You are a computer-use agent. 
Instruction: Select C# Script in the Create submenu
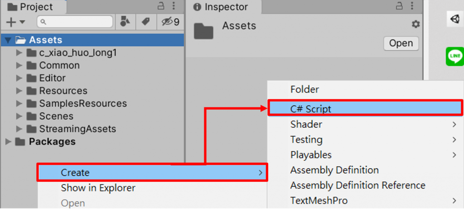click(x=311, y=109)
